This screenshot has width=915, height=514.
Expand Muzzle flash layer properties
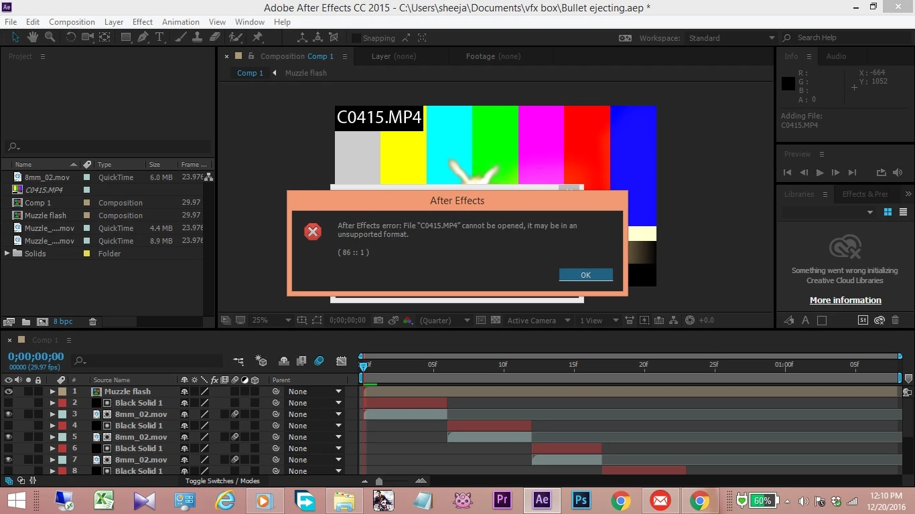[52, 392]
